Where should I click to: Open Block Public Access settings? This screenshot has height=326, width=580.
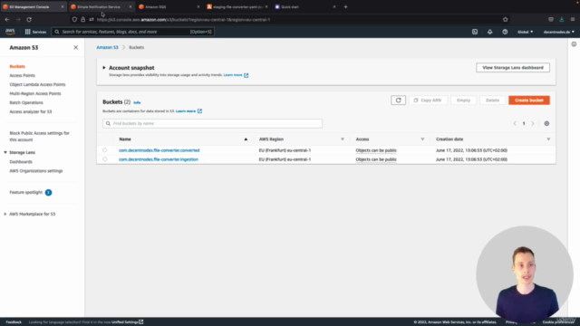click(39, 137)
